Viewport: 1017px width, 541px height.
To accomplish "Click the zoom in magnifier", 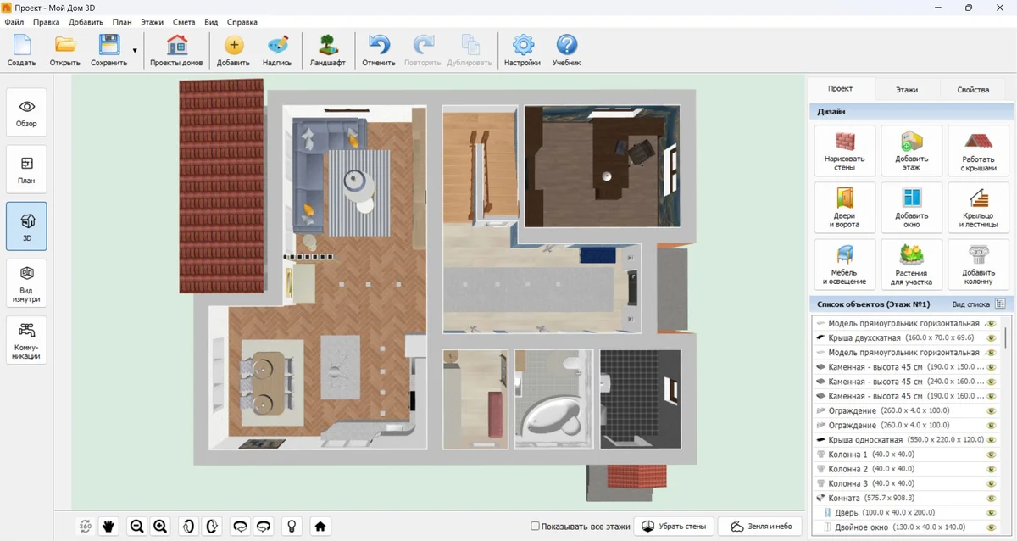I will click(x=160, y=527).
